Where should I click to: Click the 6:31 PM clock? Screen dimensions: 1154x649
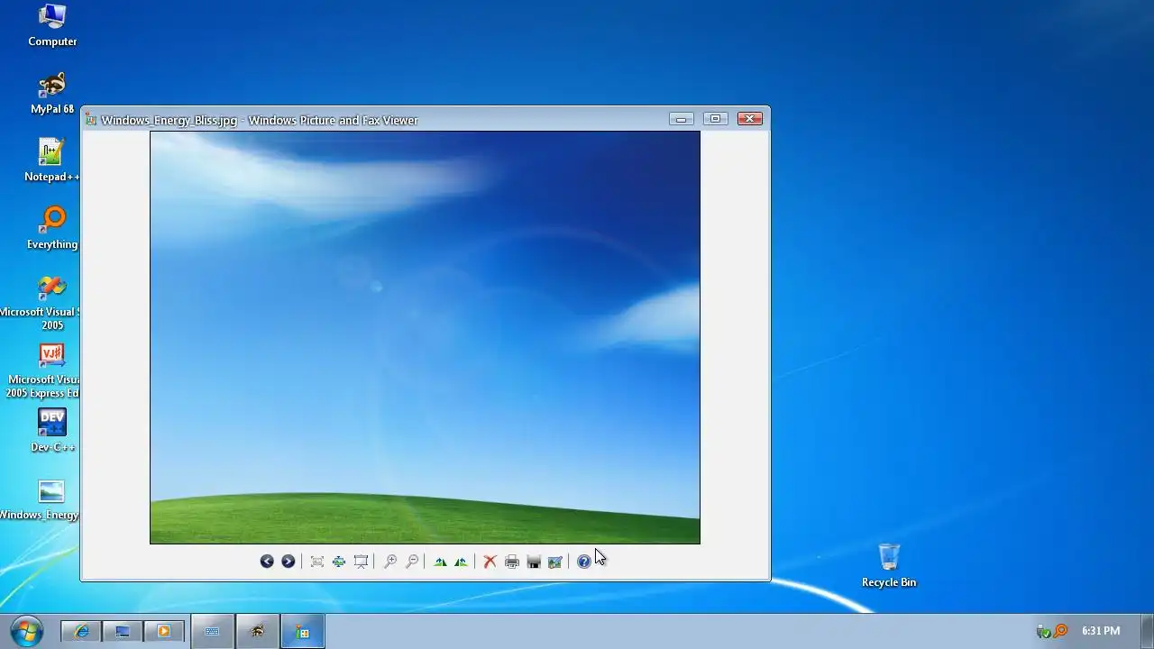click(x=1101, y=631)
